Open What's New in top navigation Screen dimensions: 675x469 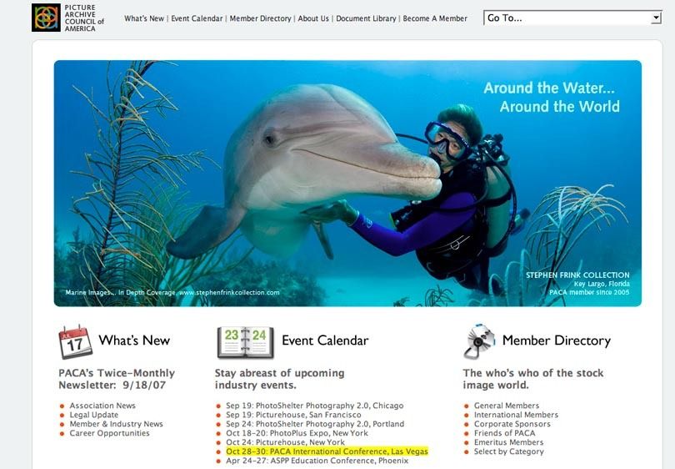coord(144,18)
